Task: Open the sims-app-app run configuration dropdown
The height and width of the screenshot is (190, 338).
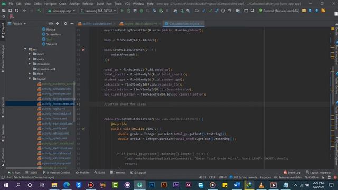Action: [61, 11]
